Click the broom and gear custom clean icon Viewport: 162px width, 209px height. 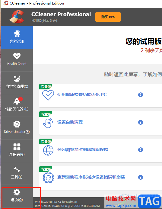tap(17, 79)
